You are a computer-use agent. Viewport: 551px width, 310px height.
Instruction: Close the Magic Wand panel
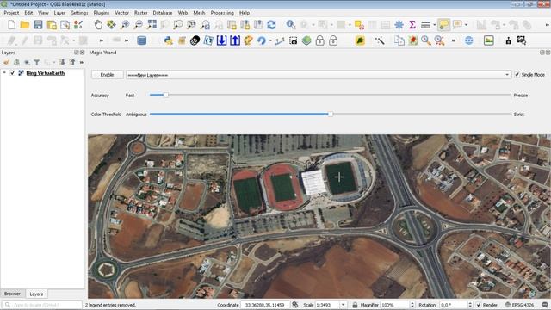pyautogui.click(x=548, y=52)
